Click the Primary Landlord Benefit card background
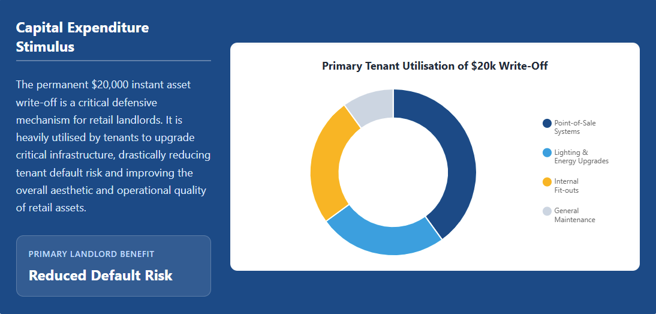 [x=113, y=266]
